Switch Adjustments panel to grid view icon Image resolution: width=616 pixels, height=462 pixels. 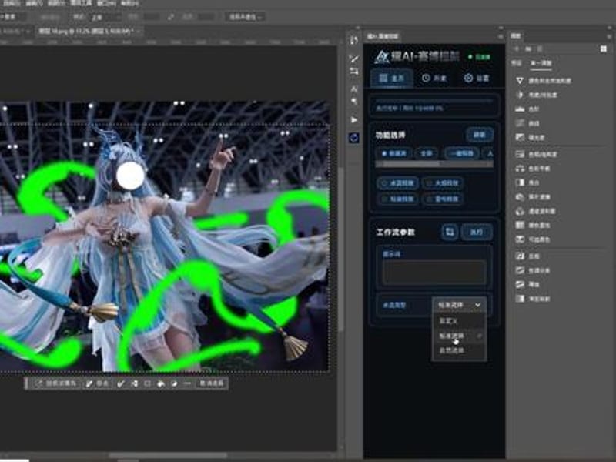604,49
